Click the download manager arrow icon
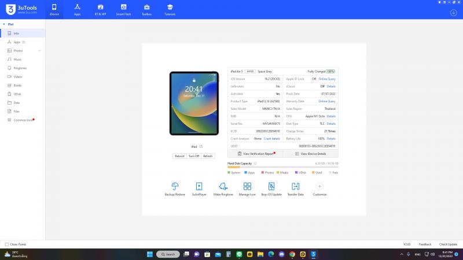The width and height of the screenshot is (463, 260). tap(454, 13)
